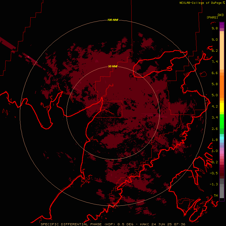Viewport: 226px width, 226px height.
Task: Click the 100 NMI range ring label
Action: tap(113, 20)
